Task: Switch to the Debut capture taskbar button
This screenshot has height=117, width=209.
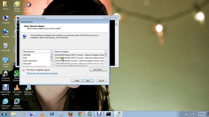Action: [x=99, y=114]
